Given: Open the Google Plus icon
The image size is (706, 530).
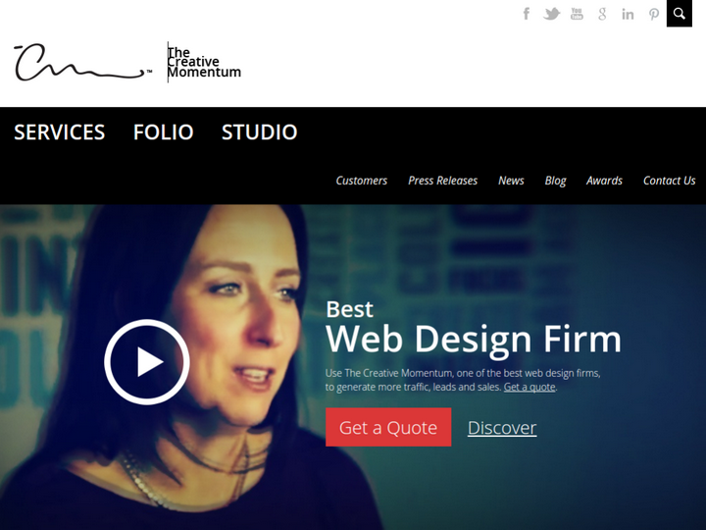Looking at the screenshot, I should click(x=602, y=14).
